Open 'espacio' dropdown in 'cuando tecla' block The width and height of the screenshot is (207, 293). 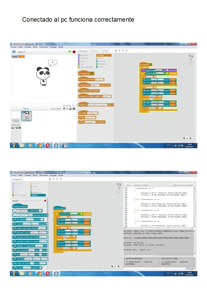point(95,85)
